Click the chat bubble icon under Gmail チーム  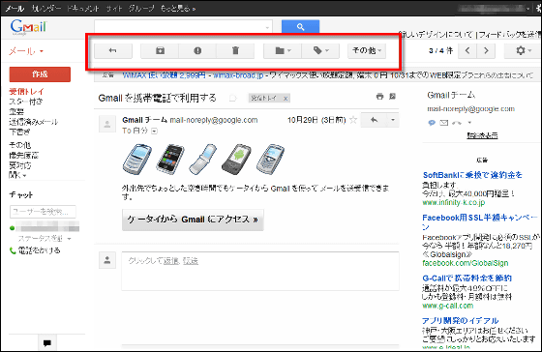point(432,123)
